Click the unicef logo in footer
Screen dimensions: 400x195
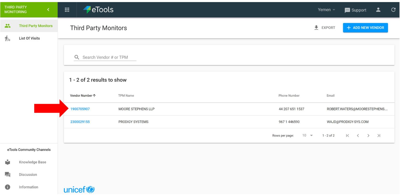79,190
